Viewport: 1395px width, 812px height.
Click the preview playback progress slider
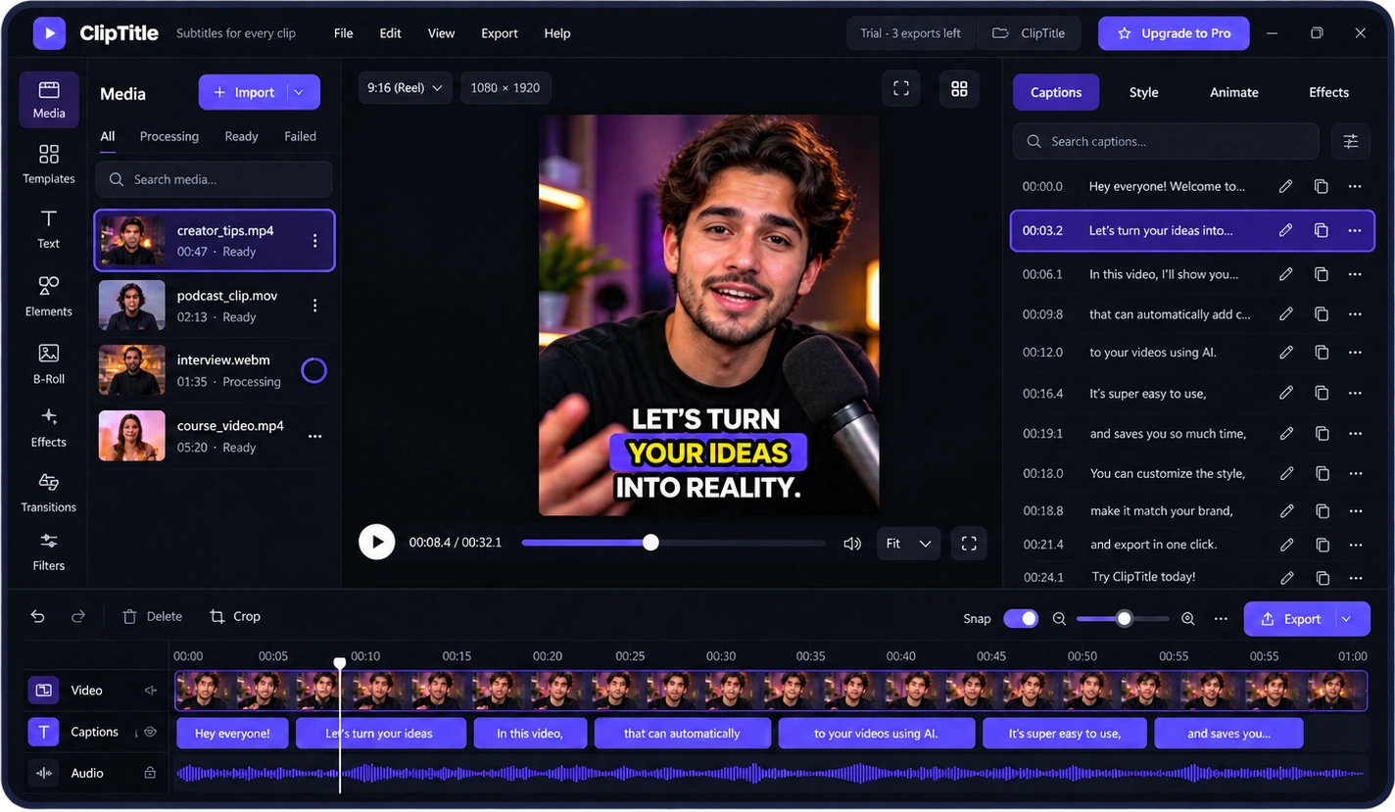click(x=673, y=543)
